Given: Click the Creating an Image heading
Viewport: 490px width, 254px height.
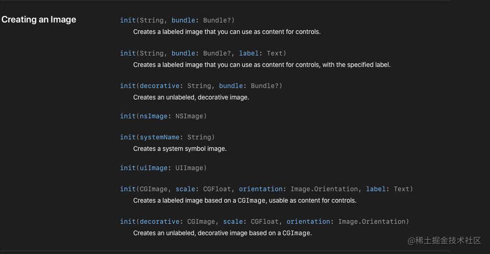Looking at the screenshot, I should [x=39, y=19].
